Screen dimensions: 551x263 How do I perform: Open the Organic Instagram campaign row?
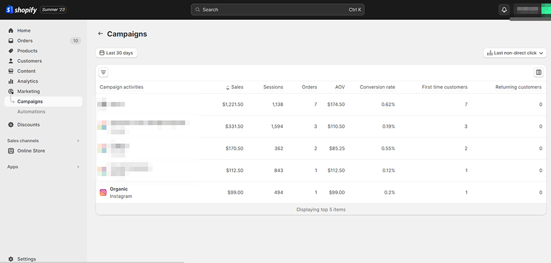tap(321, 192)
